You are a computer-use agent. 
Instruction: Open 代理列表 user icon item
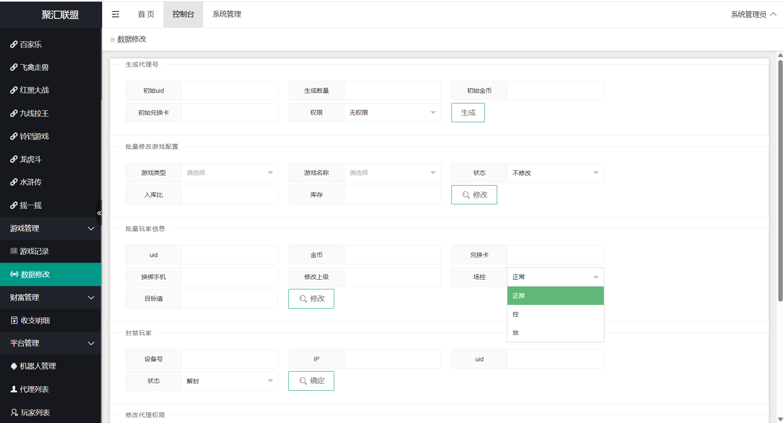(14, 389)
